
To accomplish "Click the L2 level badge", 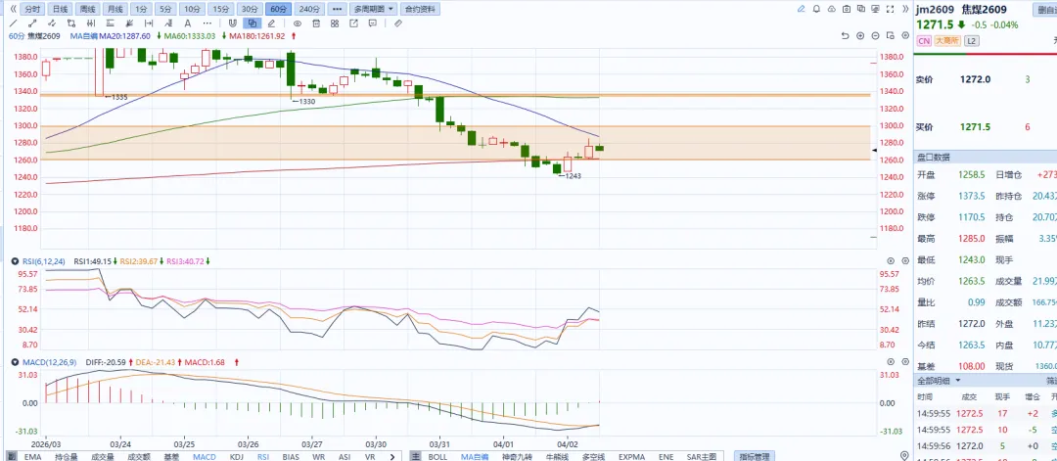I will (972, 41).
